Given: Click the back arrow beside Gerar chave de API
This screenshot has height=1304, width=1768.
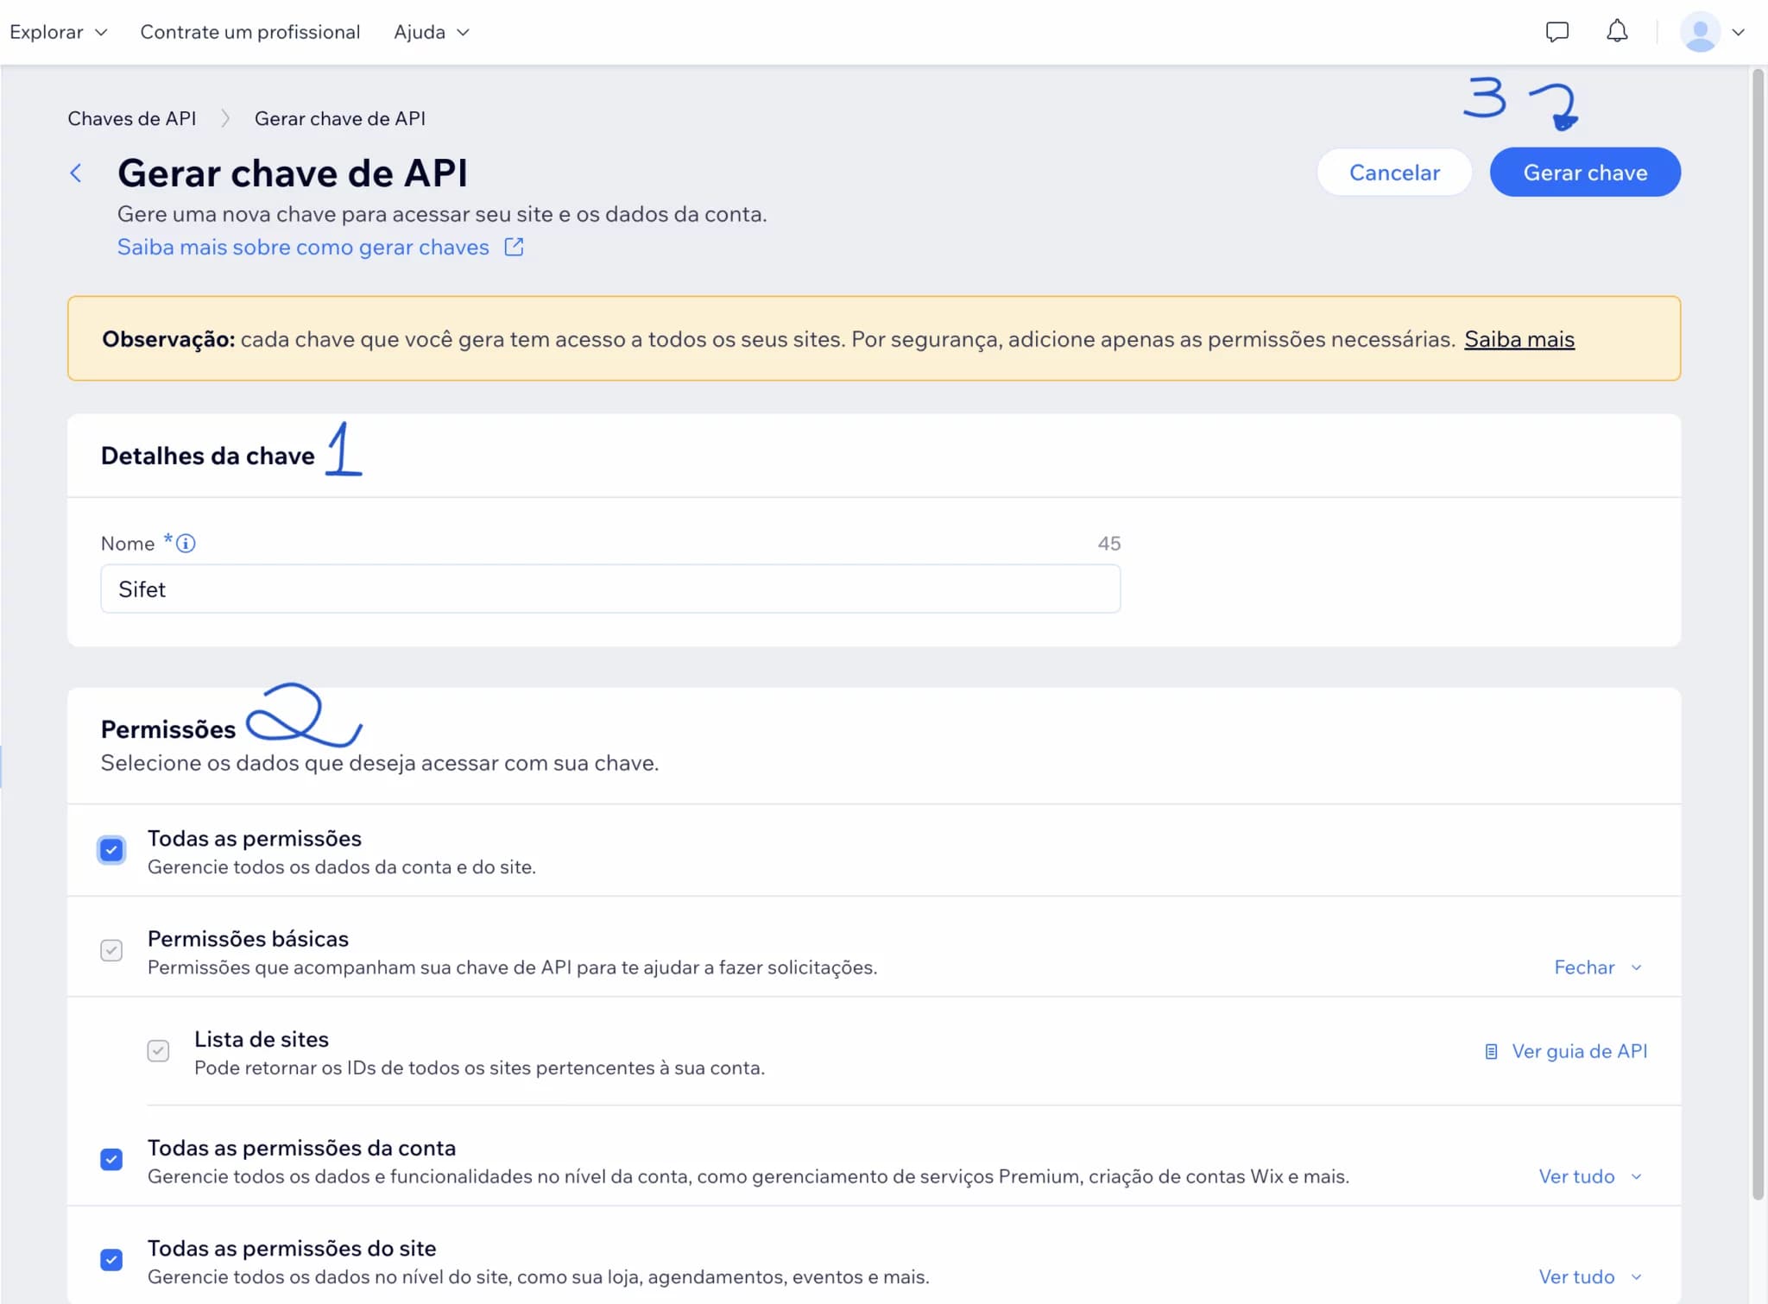Looking at the screenshot, I should [78, 173].
